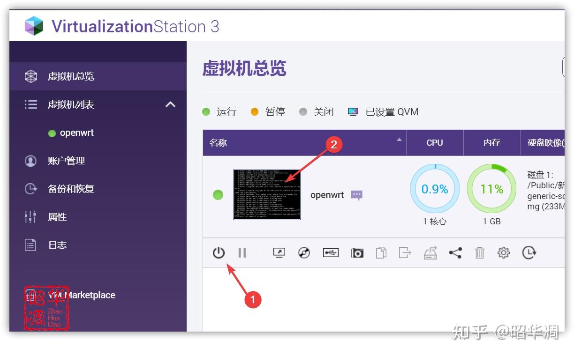The height and width of the screenshot is (355, 574).
Task: Open VM Marketplace in the sidebar
Action: click(x=98, y=295)
